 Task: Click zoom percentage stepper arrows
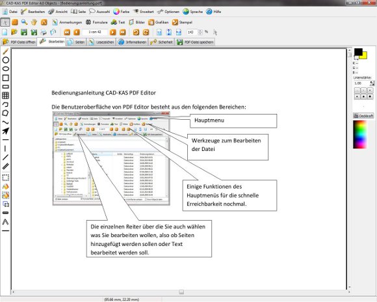[200, 32]
